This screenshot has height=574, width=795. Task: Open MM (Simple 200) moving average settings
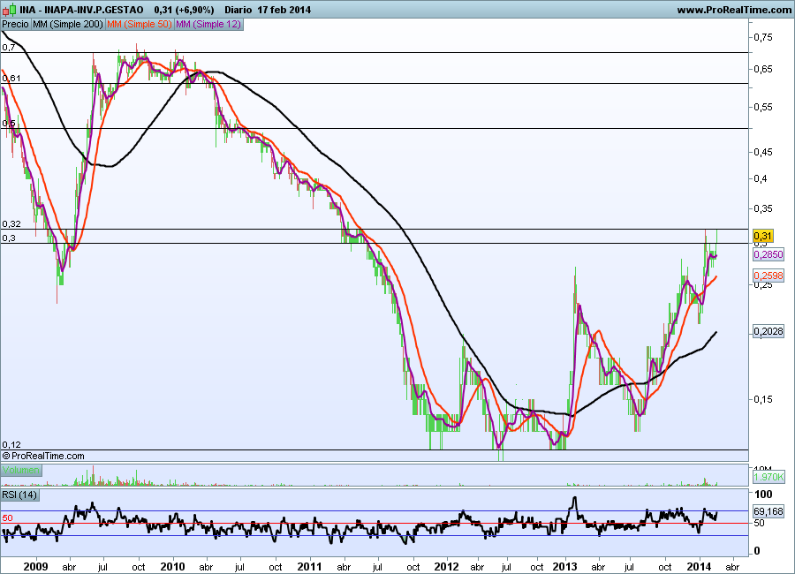(x=68, y=25)
